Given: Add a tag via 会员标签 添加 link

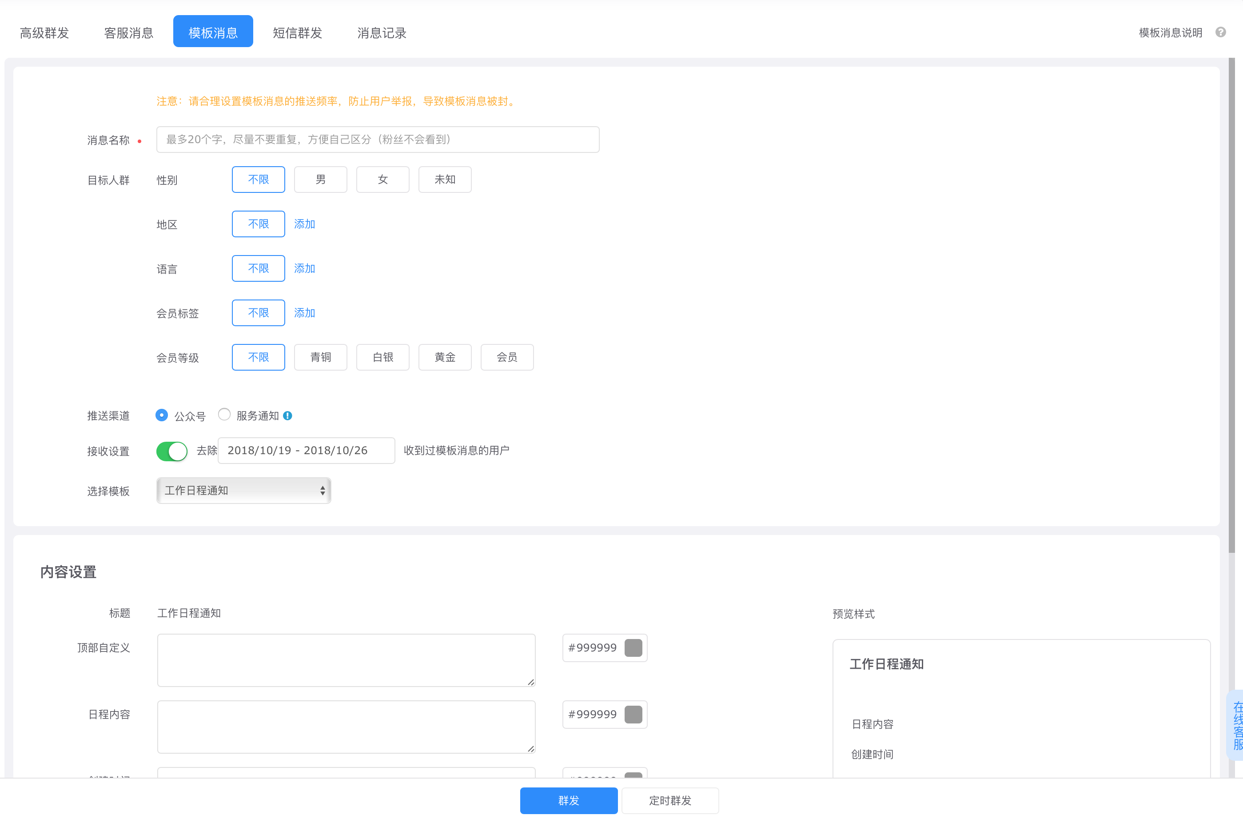Looking at the screenshot, I should (x=304, y=313).
